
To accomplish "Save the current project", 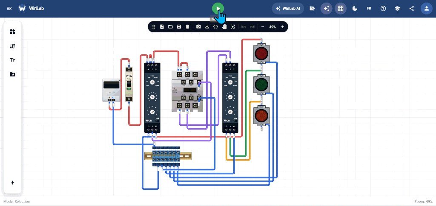I will pyautogui.click(x=179, y=27).
